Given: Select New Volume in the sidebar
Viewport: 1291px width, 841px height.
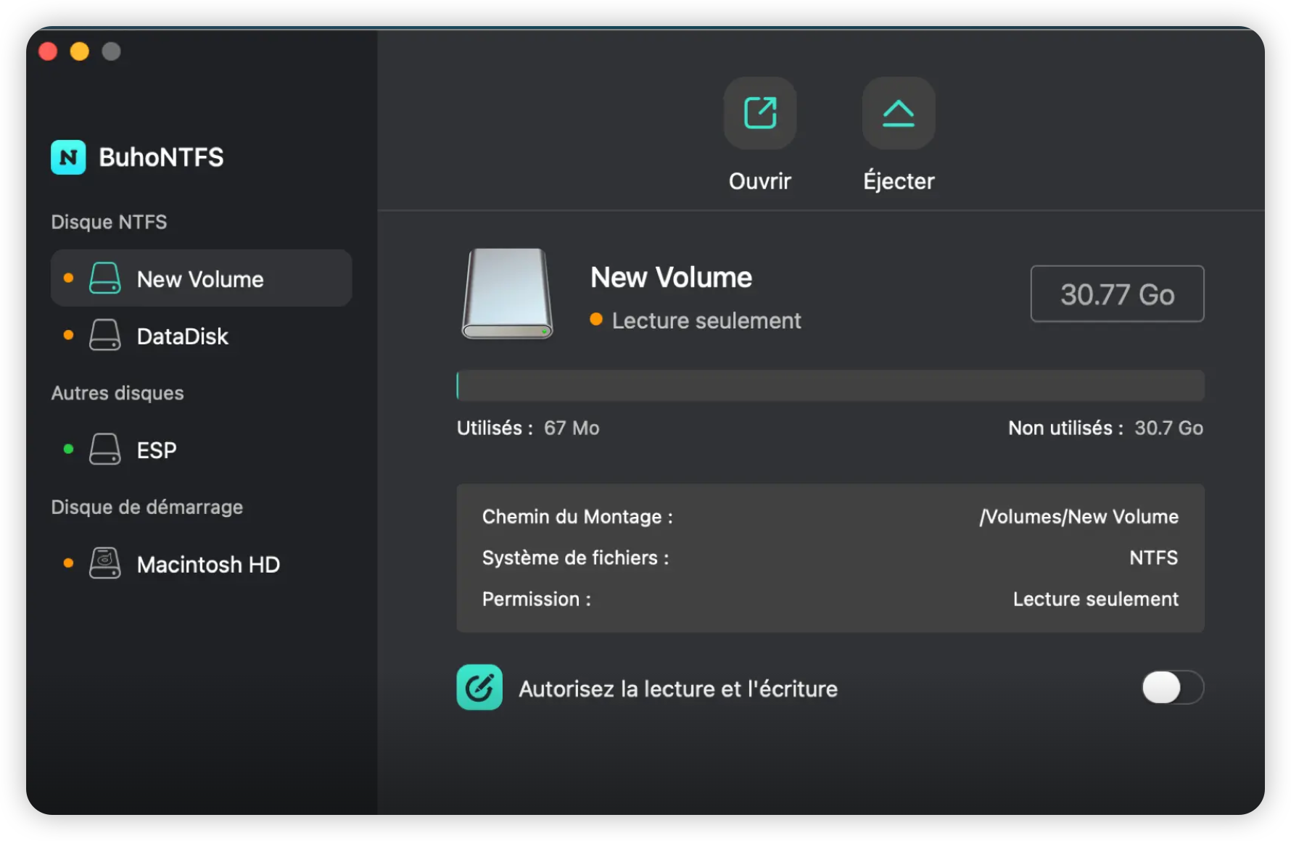Looking at the screenshot, I should [x=202, y=278].
